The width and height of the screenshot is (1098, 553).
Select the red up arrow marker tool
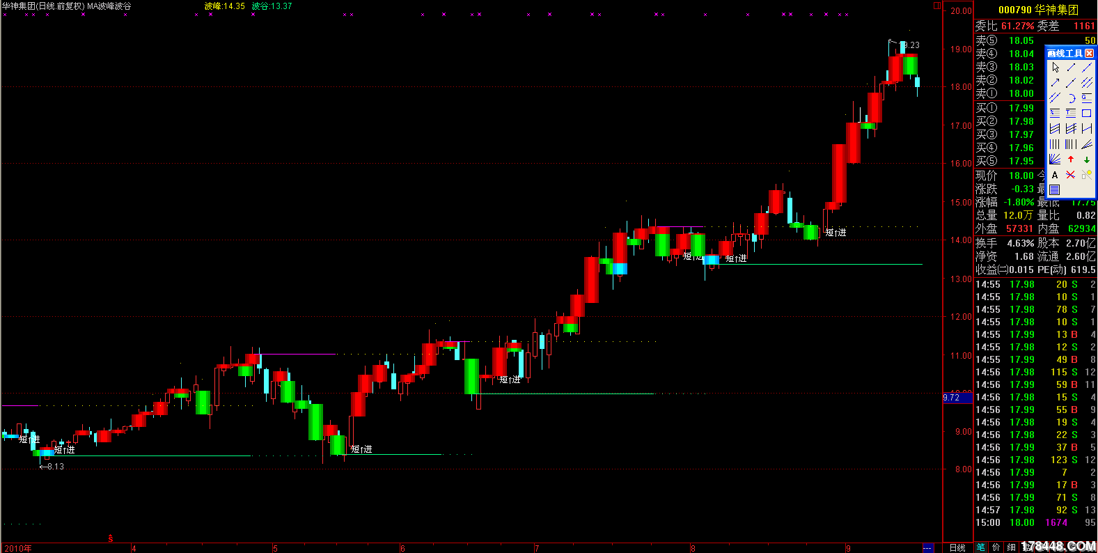coord(1071,159)
